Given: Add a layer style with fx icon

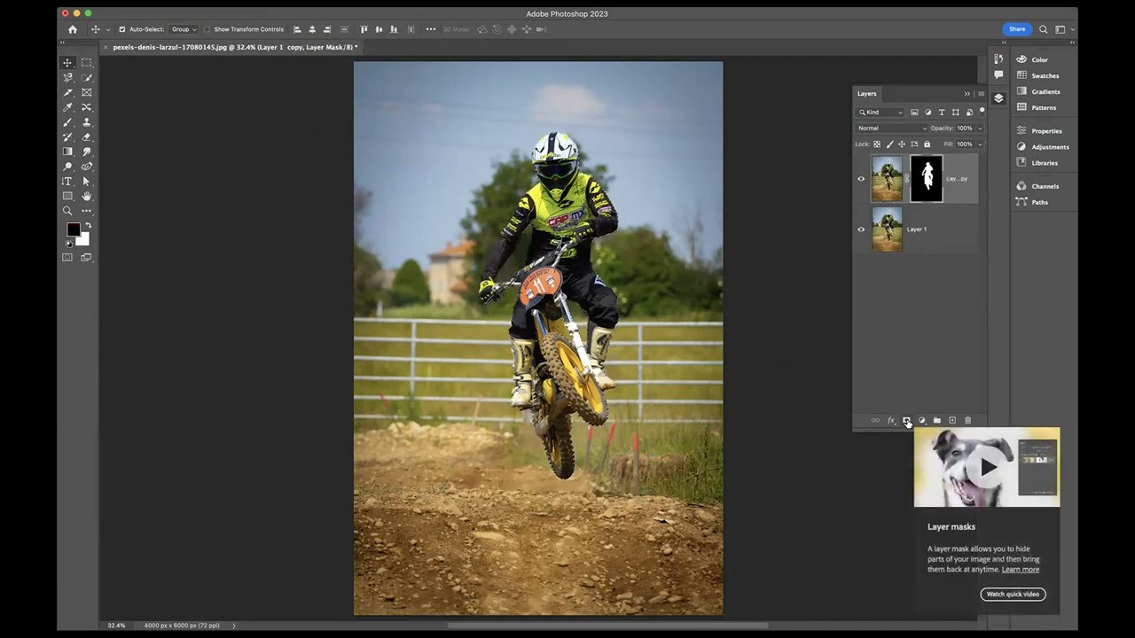Looking at the screenshot, I should pos(891,420).
